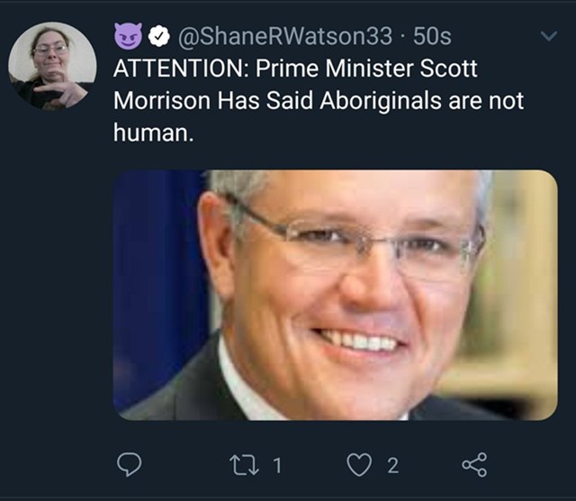Open the reply speech bubble icon
Viewport: 576px width, 501px height.
(130, 465)
